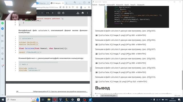Screen dimensions: 183x102
Task: Open a new browser tab
Action: 66,3
